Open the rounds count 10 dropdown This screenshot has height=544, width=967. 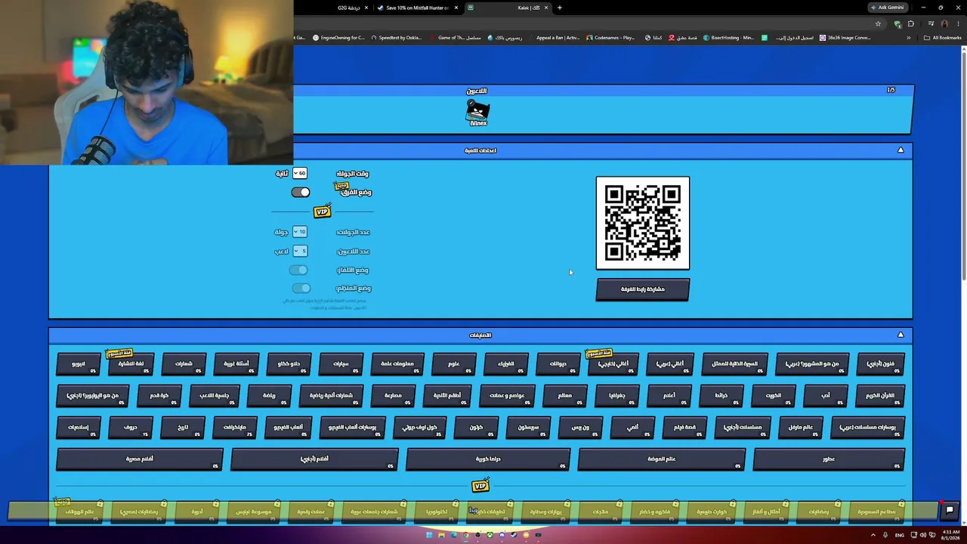300,232
